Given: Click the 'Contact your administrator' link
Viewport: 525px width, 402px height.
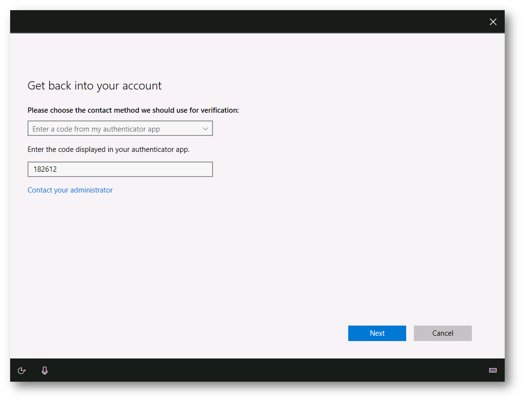Looking at the screenshot, I should pyautogui.click(x=70, y=190).
